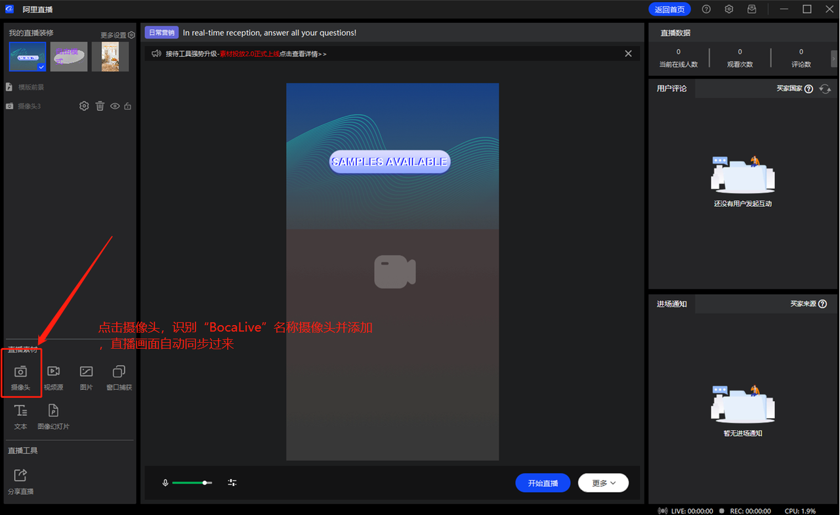
Task: Open the audio mixer settings icon
Action: click(232, 483)
